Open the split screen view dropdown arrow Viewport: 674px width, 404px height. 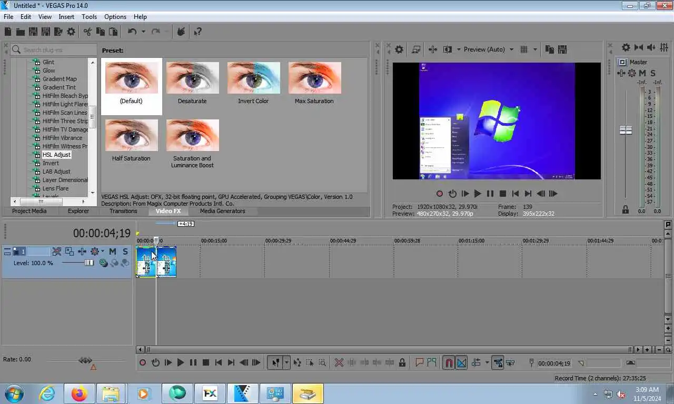pyautogui.click(x=459, y=49)
